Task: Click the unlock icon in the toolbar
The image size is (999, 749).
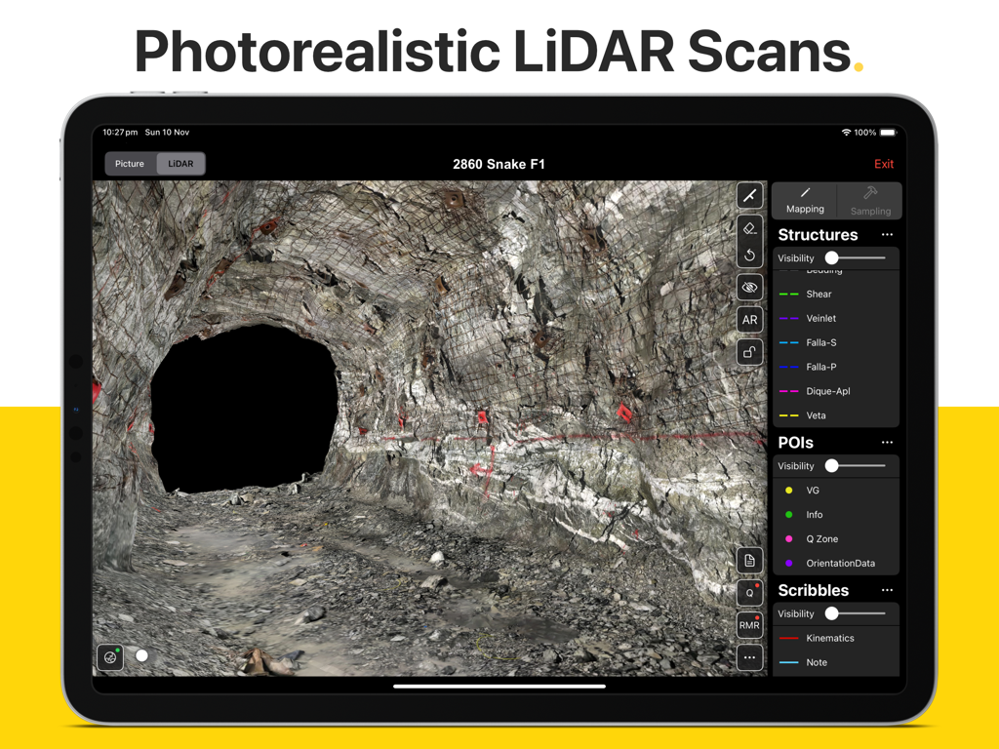Action: (749, 351)
